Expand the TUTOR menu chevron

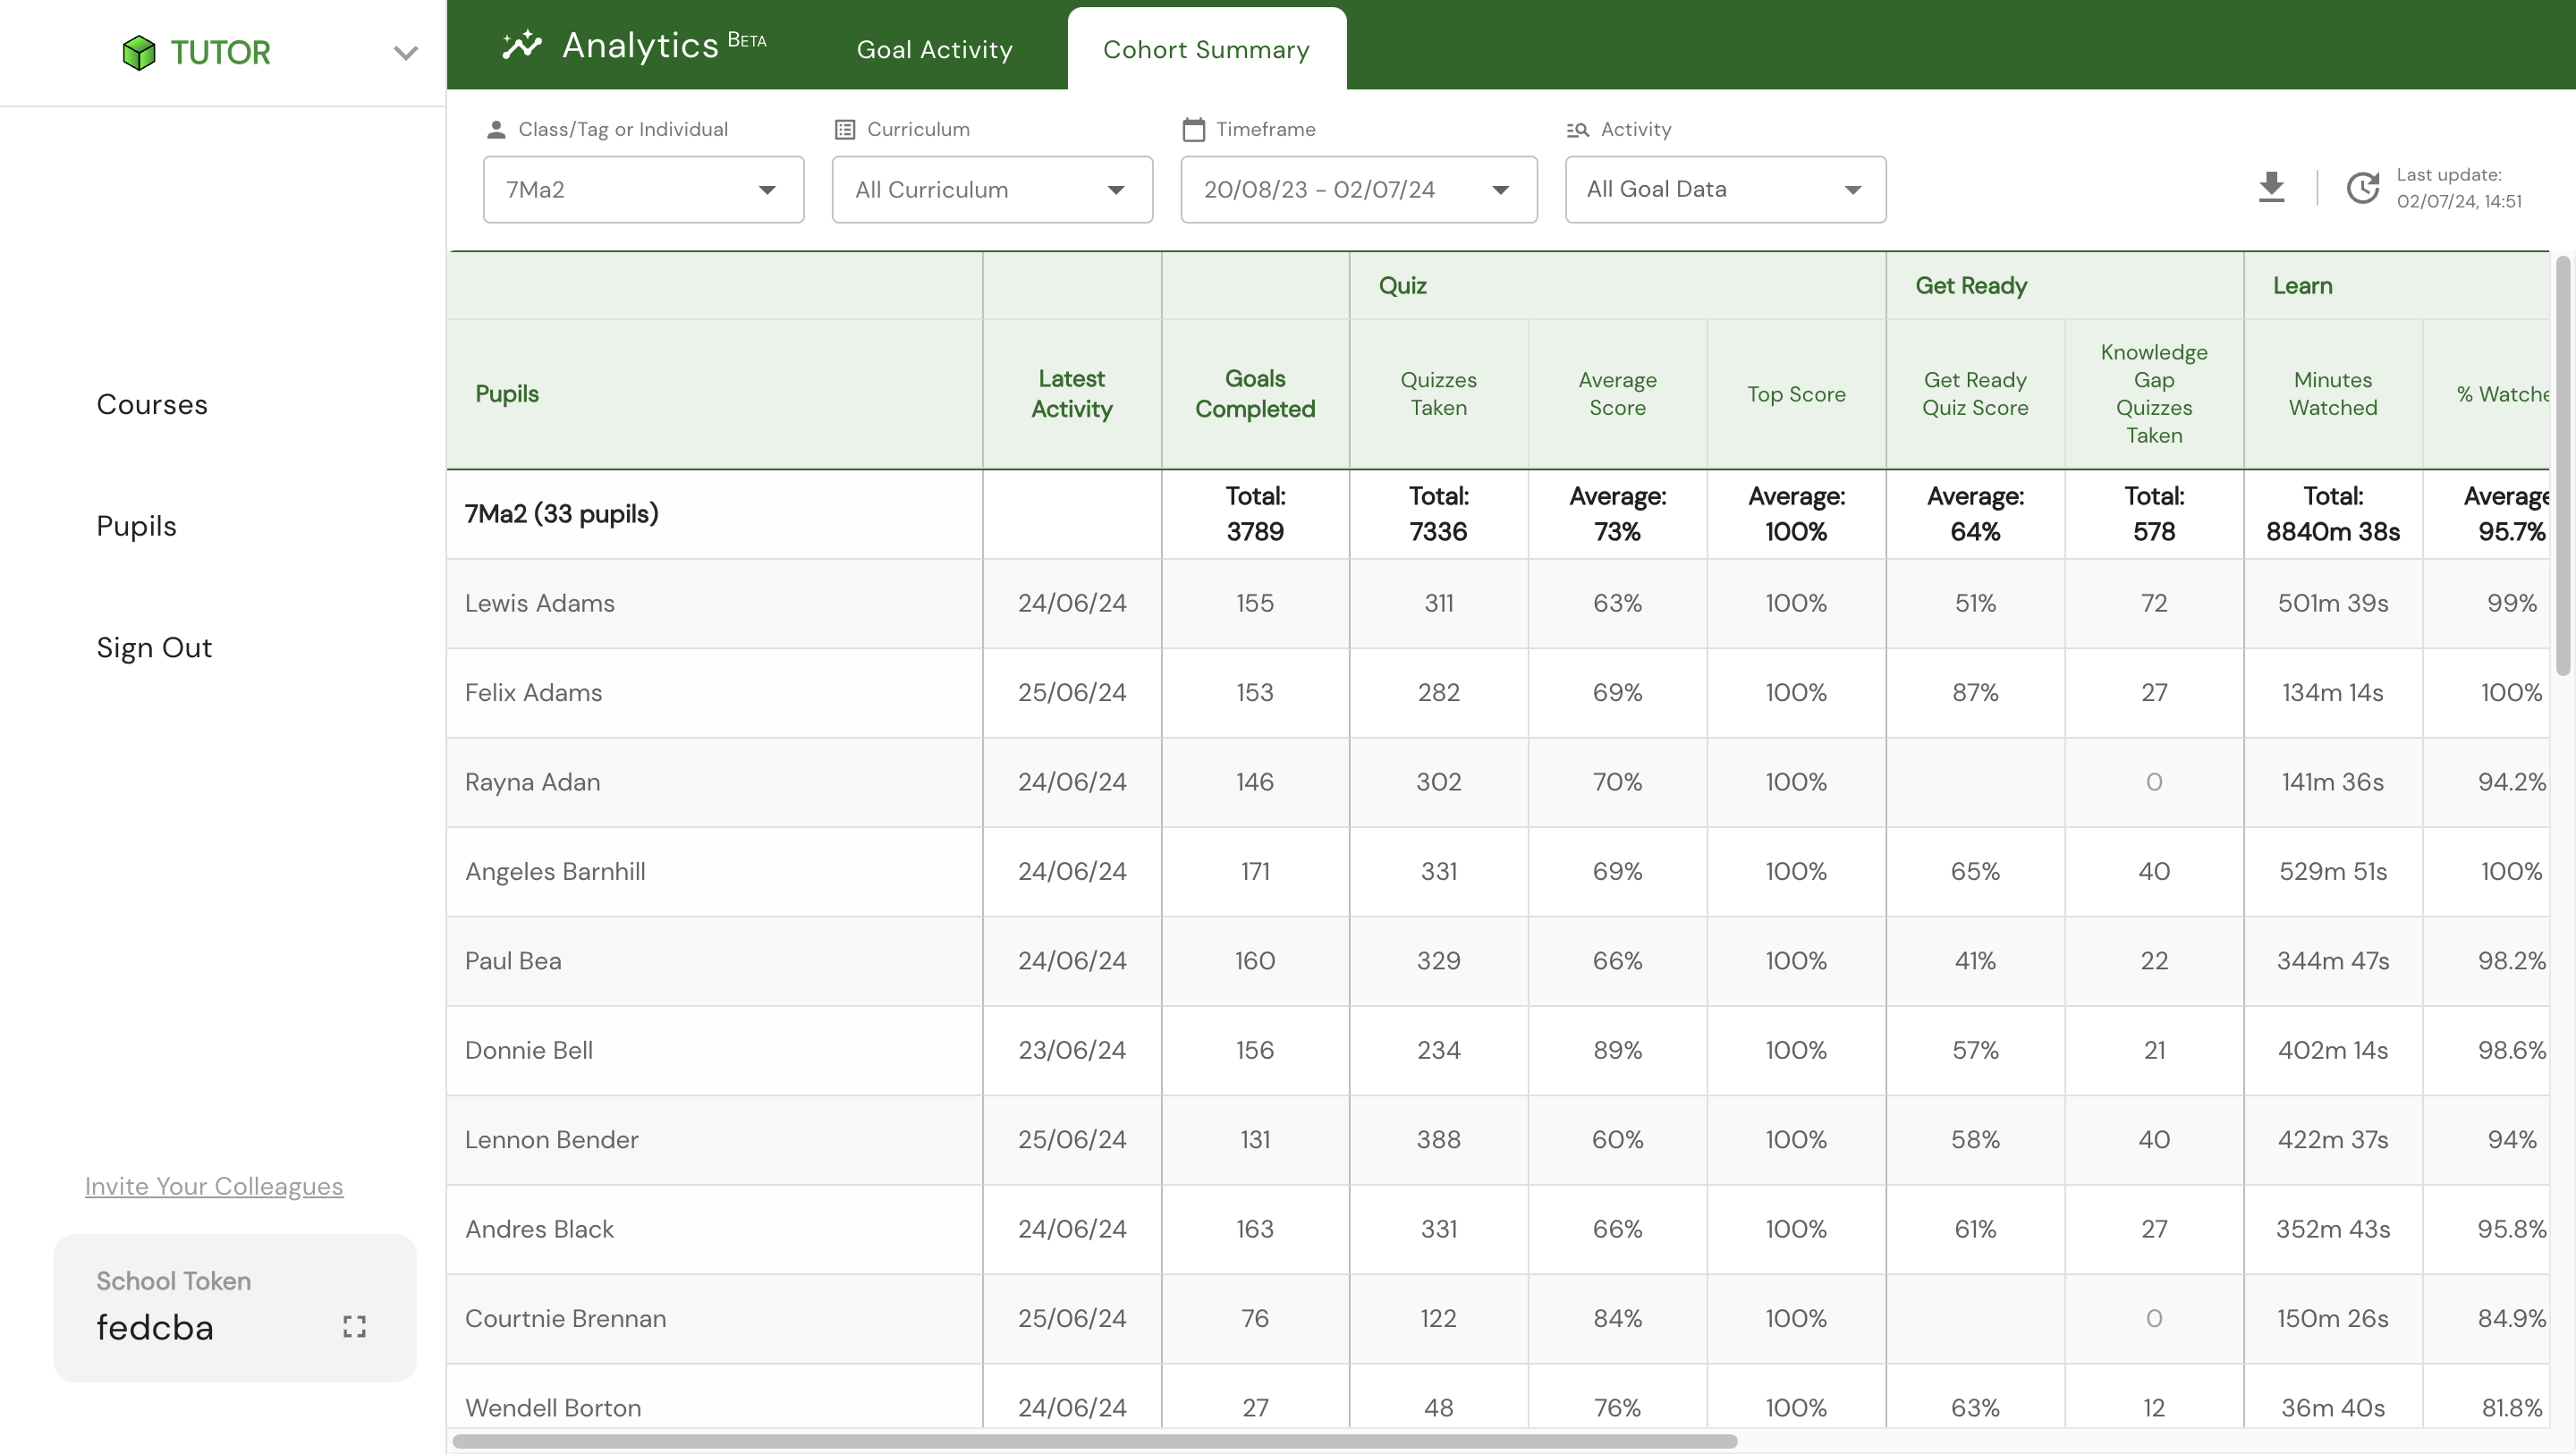pyautogui.click(x=405, y=53)
